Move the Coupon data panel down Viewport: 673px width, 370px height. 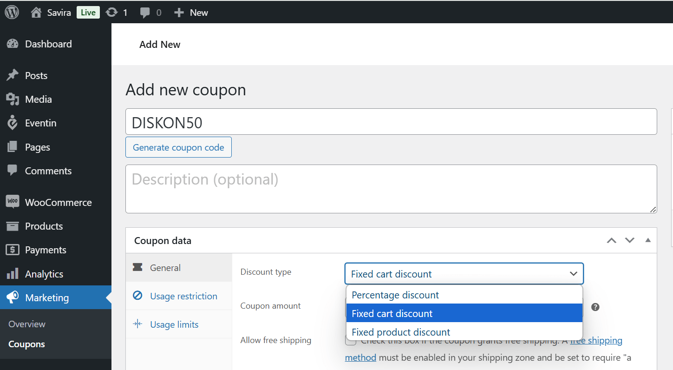[629, 240]
